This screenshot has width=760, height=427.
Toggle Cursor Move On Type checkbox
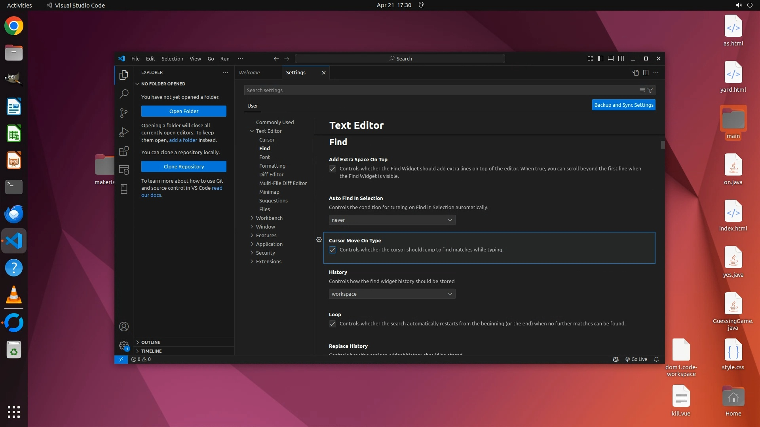point(332,250)
